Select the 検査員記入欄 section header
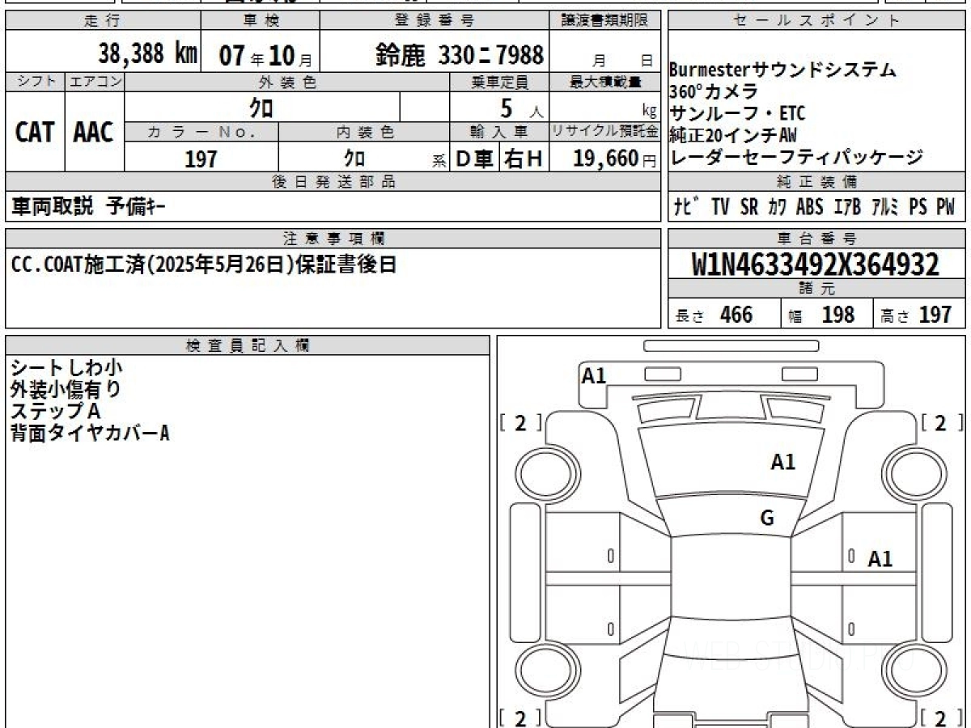 (x=248, y=345)
